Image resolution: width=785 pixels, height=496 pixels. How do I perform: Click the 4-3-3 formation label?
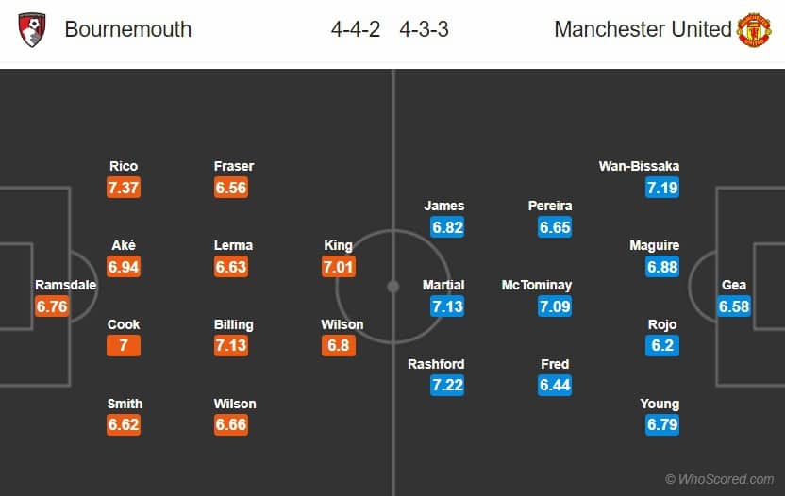[x=424, y=29]
